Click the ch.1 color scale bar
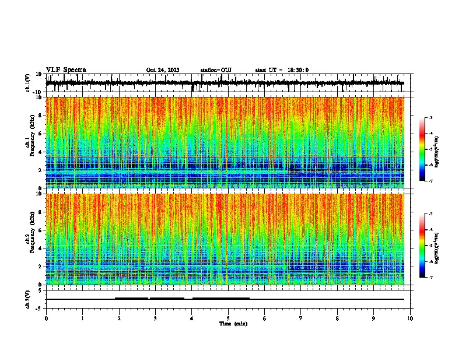Image resolution: width=462 pixels, height=357 pixels. click(422, 149)
